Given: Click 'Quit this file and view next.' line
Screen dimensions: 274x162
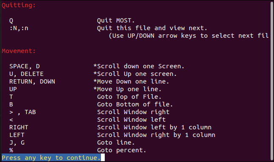Looking at the screenshot, I should pyautogui.click(x=152, y=28).
